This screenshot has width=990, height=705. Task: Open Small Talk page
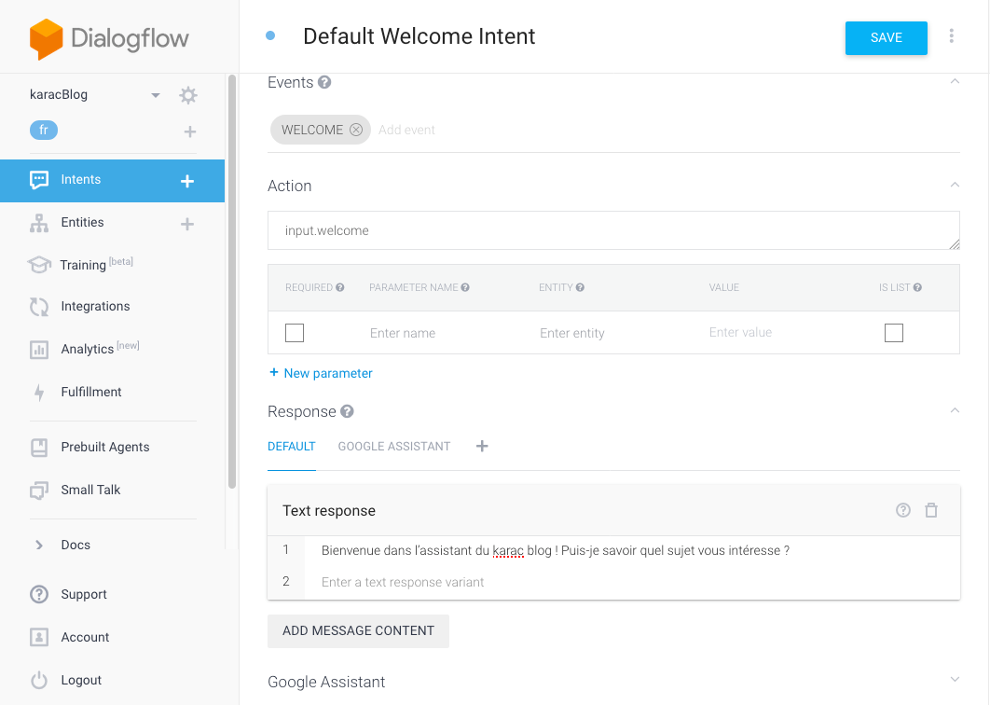coord(91,491)
